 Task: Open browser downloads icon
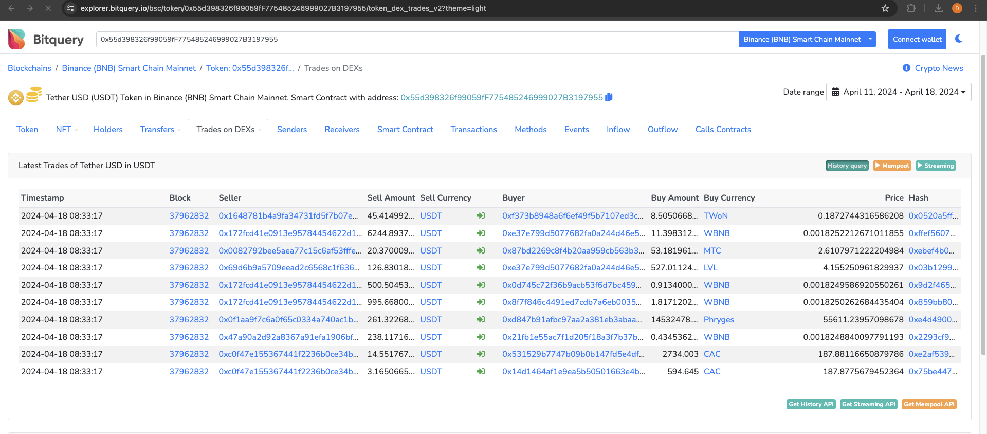[x=939, y=8]
